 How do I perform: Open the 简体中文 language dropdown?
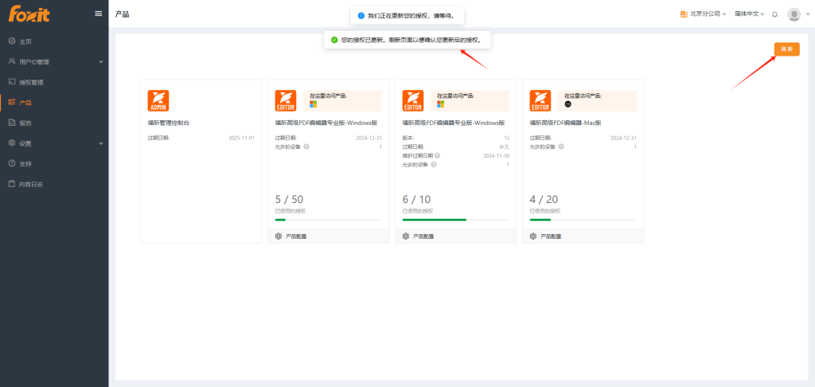pyautogui.click(x=750, y=14)
